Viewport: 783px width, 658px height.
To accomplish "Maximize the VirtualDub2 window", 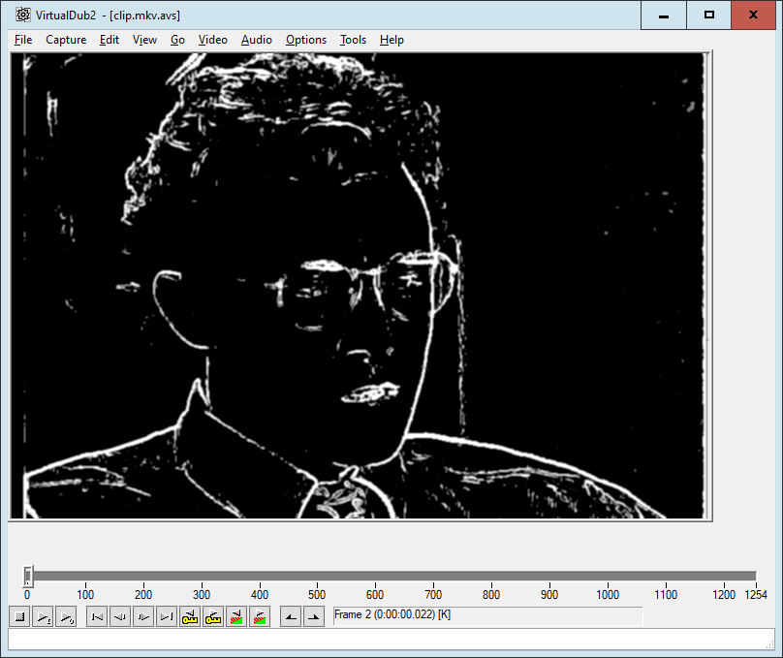I will [709, 15].
